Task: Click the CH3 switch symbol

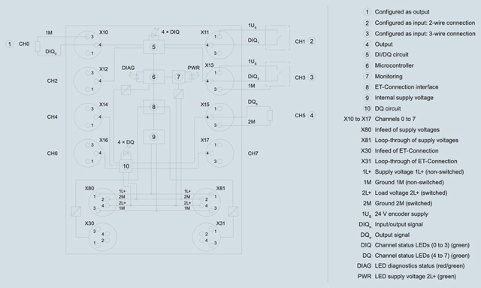Action: click(x=278, y=74)
